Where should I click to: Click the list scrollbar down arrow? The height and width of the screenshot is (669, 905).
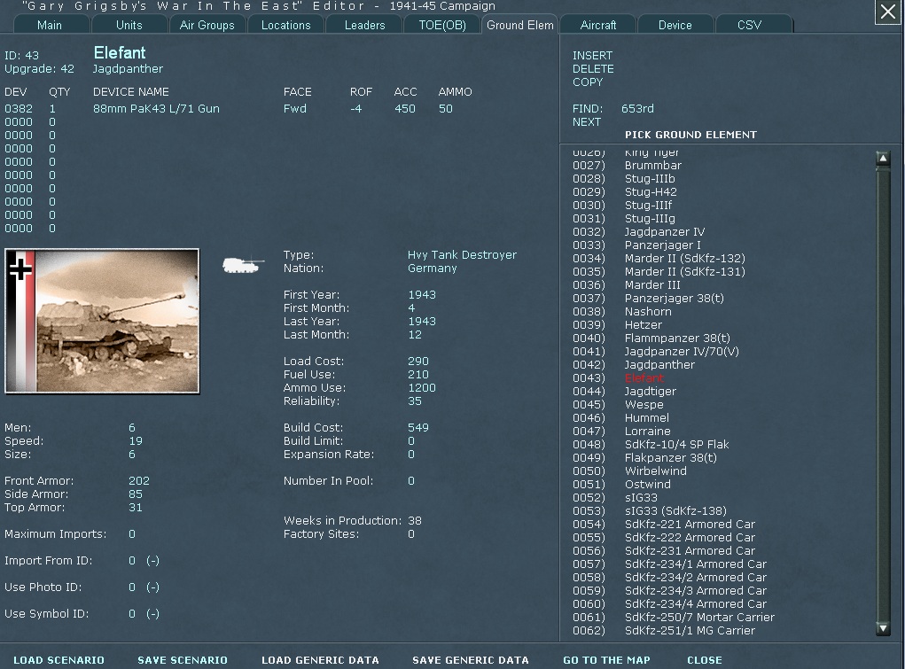coord(883,628)
